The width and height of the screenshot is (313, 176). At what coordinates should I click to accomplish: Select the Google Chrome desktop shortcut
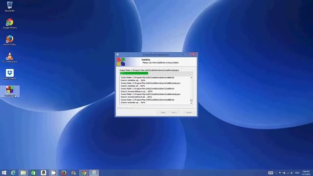coord(10,23)
